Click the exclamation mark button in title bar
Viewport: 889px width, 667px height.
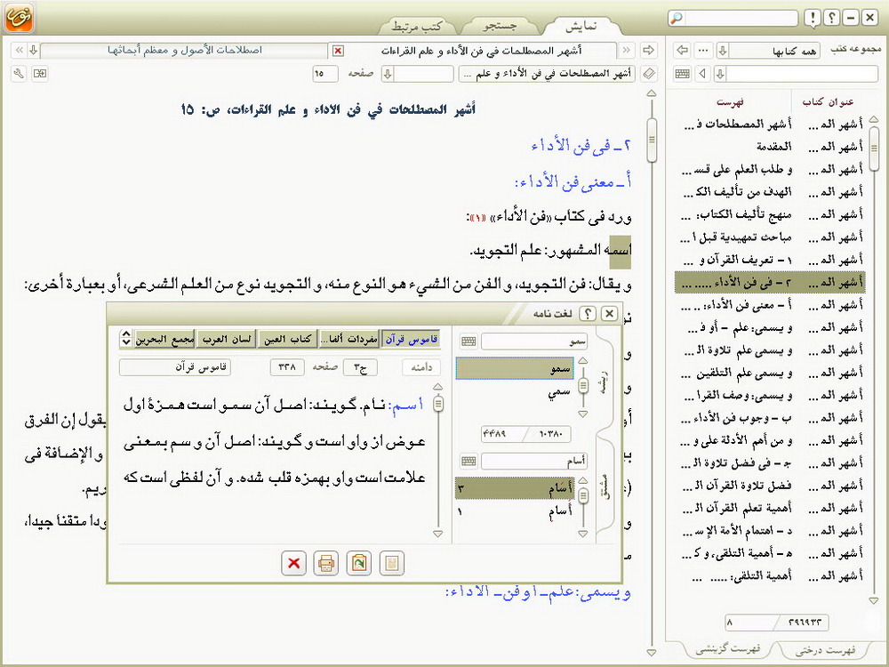click(813, 18)
